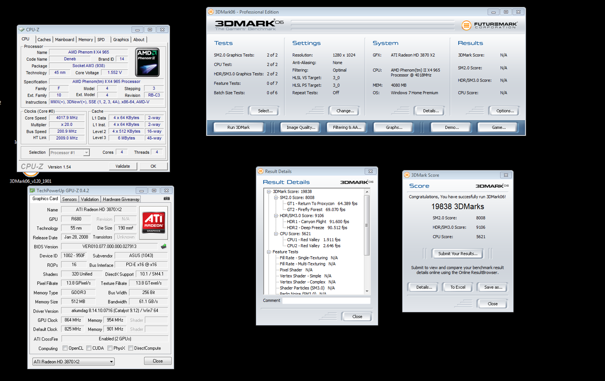Click the 3DMark Score window title icon

[x=407, y=175]
